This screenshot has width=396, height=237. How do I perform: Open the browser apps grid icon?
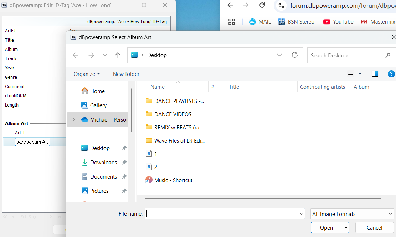click(x=232, y=22)
